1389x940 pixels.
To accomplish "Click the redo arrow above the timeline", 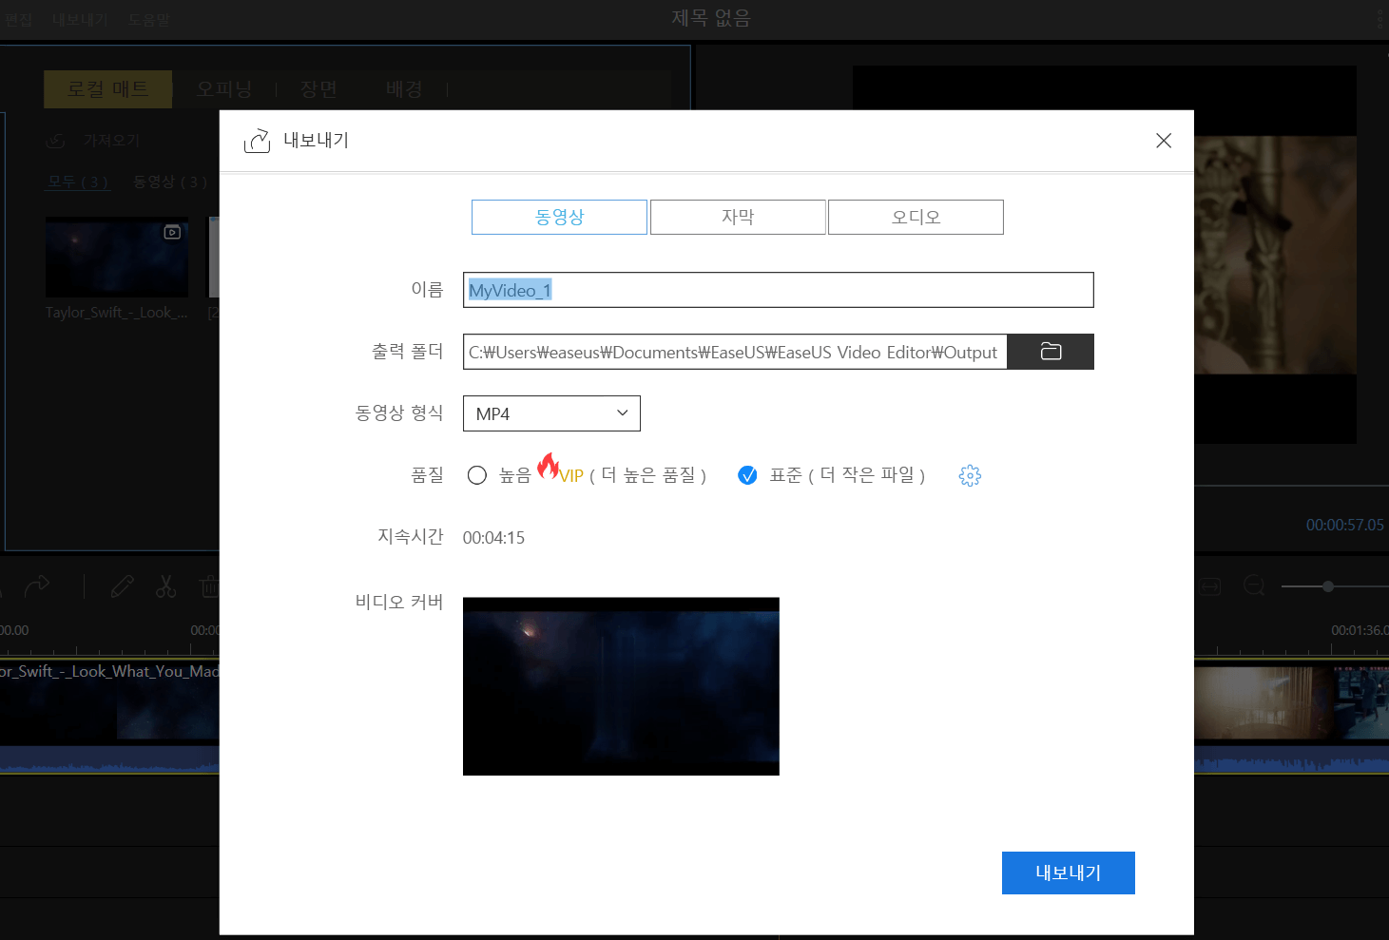I will [x=38, y=586].
